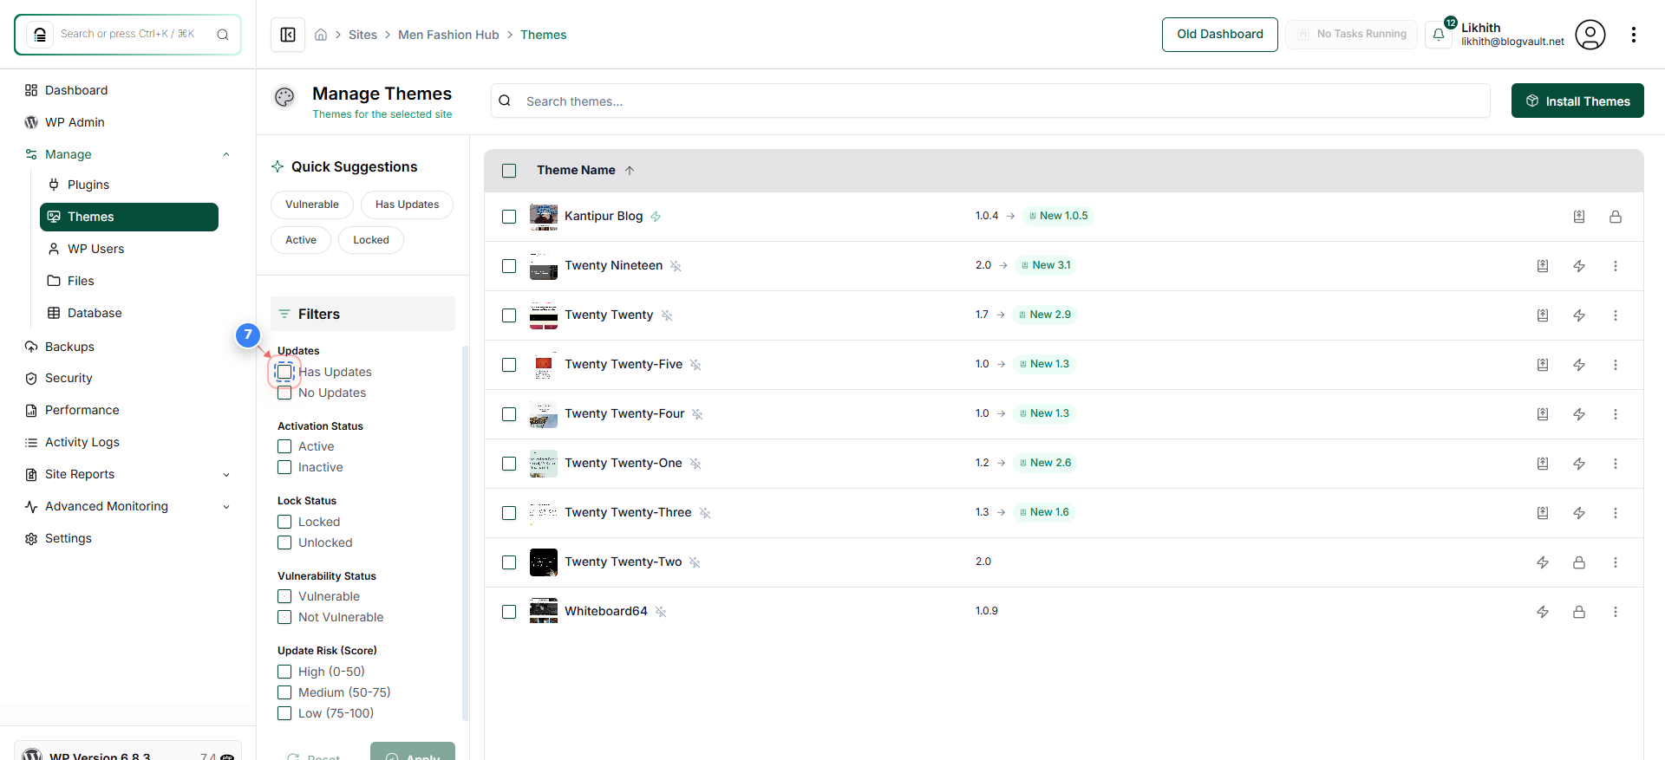
Task: Open Twenty Twenty-Four row kebab menu
Action: [x=1616, y=414]
